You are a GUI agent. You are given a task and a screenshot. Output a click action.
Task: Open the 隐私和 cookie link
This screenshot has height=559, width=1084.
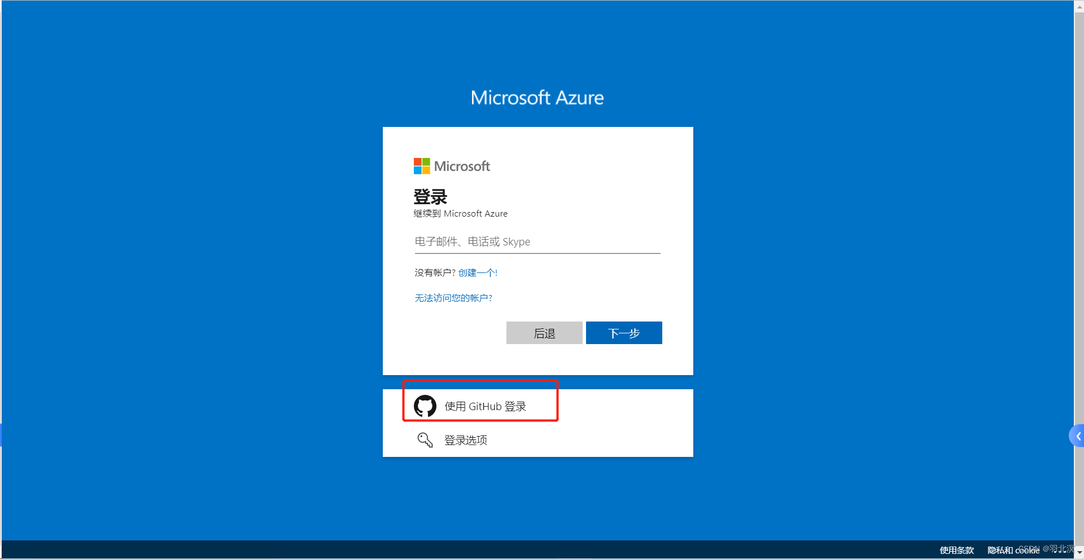click(1013, 550)
